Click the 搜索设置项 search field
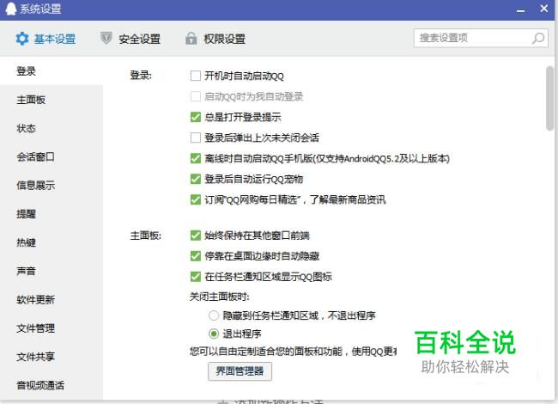Viewport: 558px width, 404px height. click(x=472, y=39)
